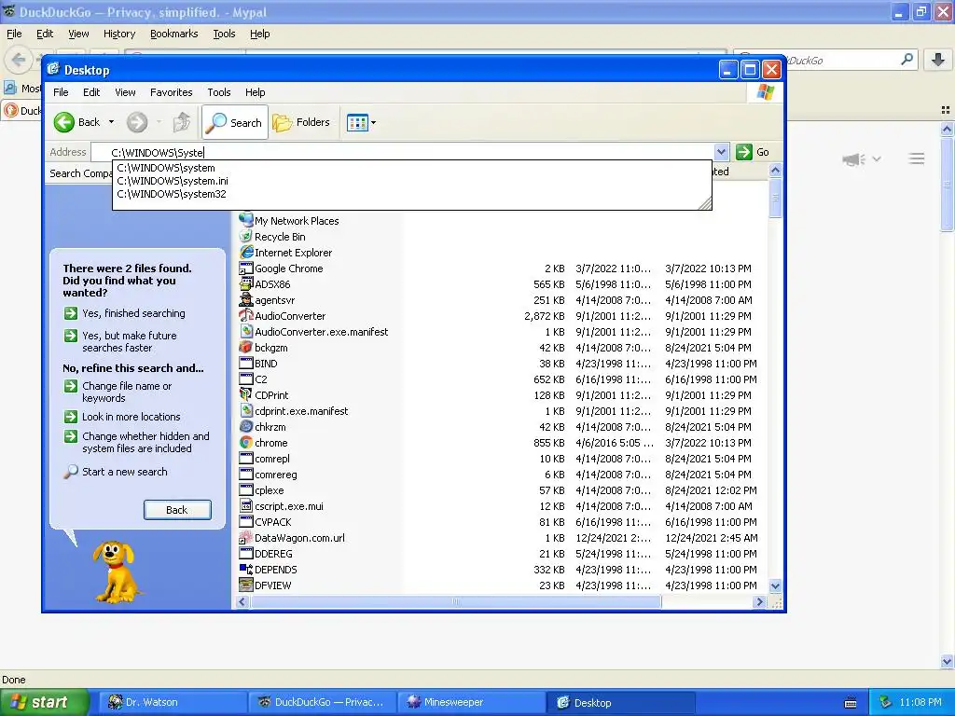Open Edit menu in Desktop window
Image resolution: width=955 pixels, height=716 pixels.
[91, 92]
